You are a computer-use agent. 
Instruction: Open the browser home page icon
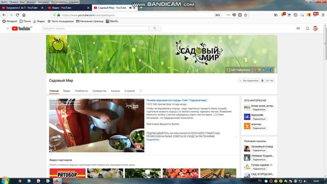(24, 15)
